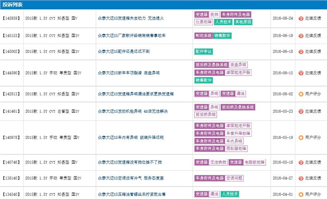Open complaint titled 众泰大迈X5配件还是迟迟不到
The image size is (327, 199).
pos(124,52)
